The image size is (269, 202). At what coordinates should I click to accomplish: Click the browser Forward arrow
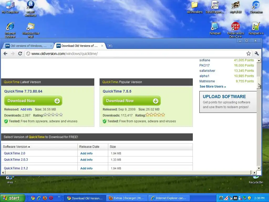(13, 54)
